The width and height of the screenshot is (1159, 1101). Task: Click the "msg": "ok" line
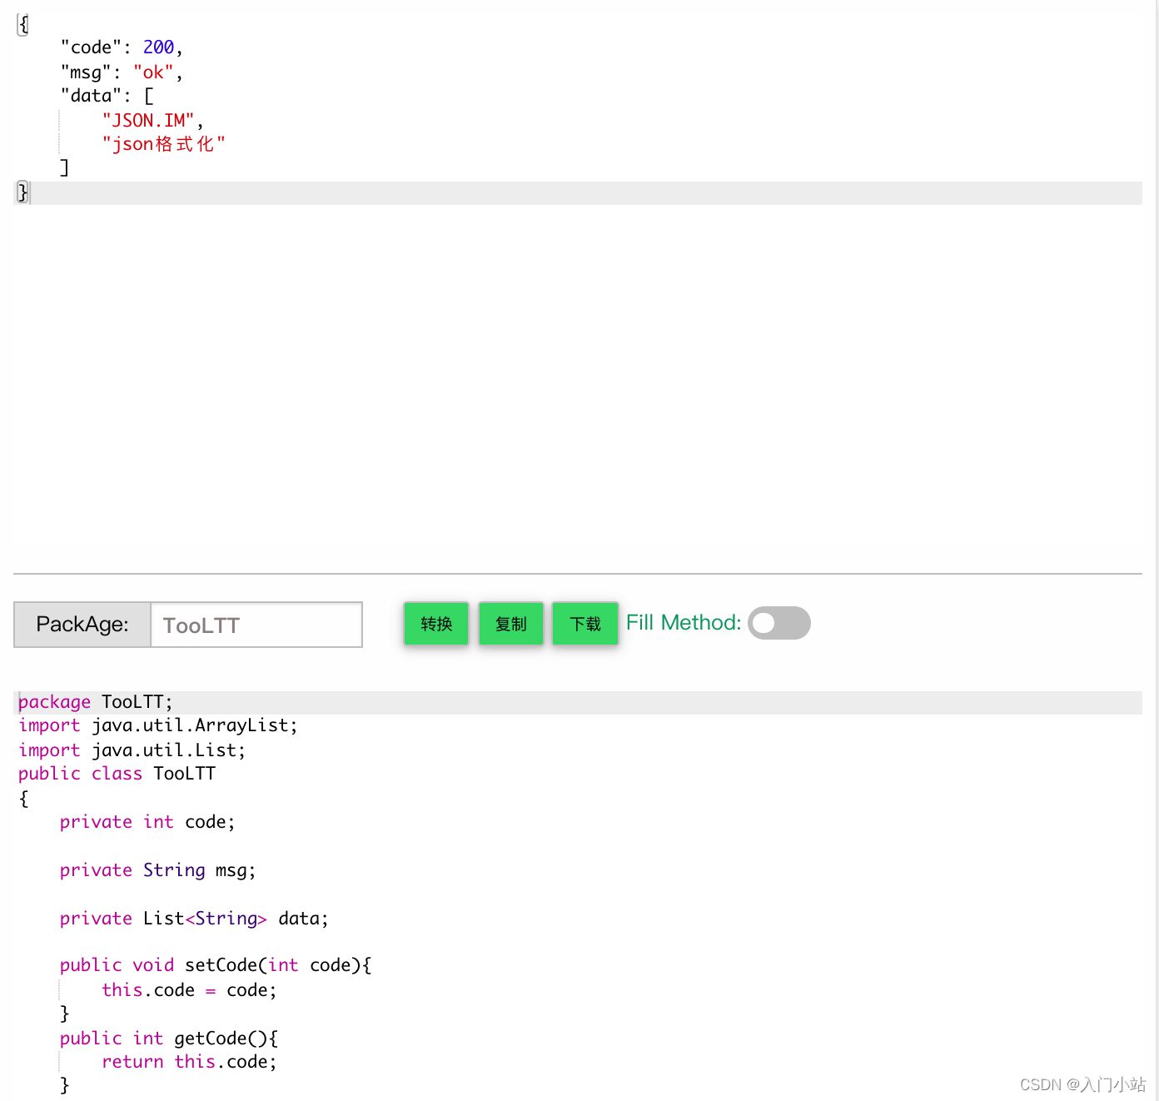click(x=122, y=72)
